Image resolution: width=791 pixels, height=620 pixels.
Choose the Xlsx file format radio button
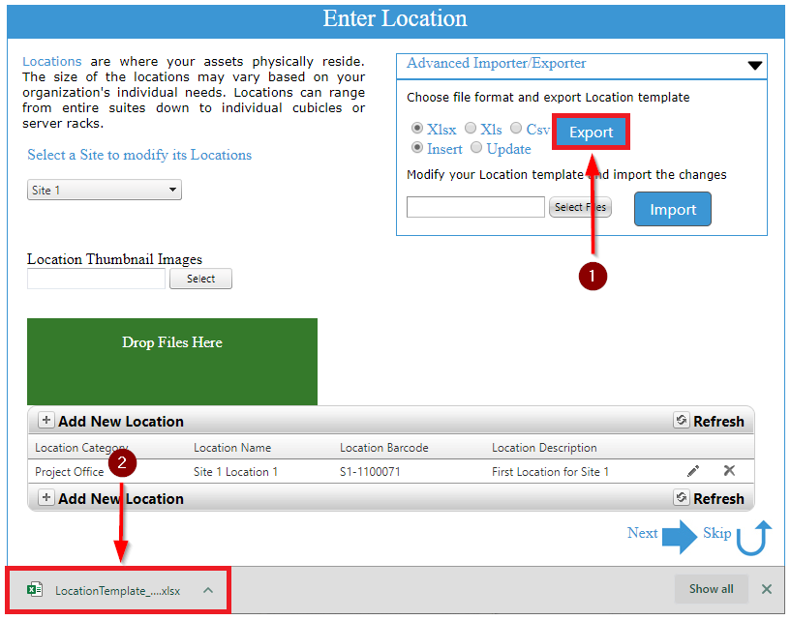(417, 128)
